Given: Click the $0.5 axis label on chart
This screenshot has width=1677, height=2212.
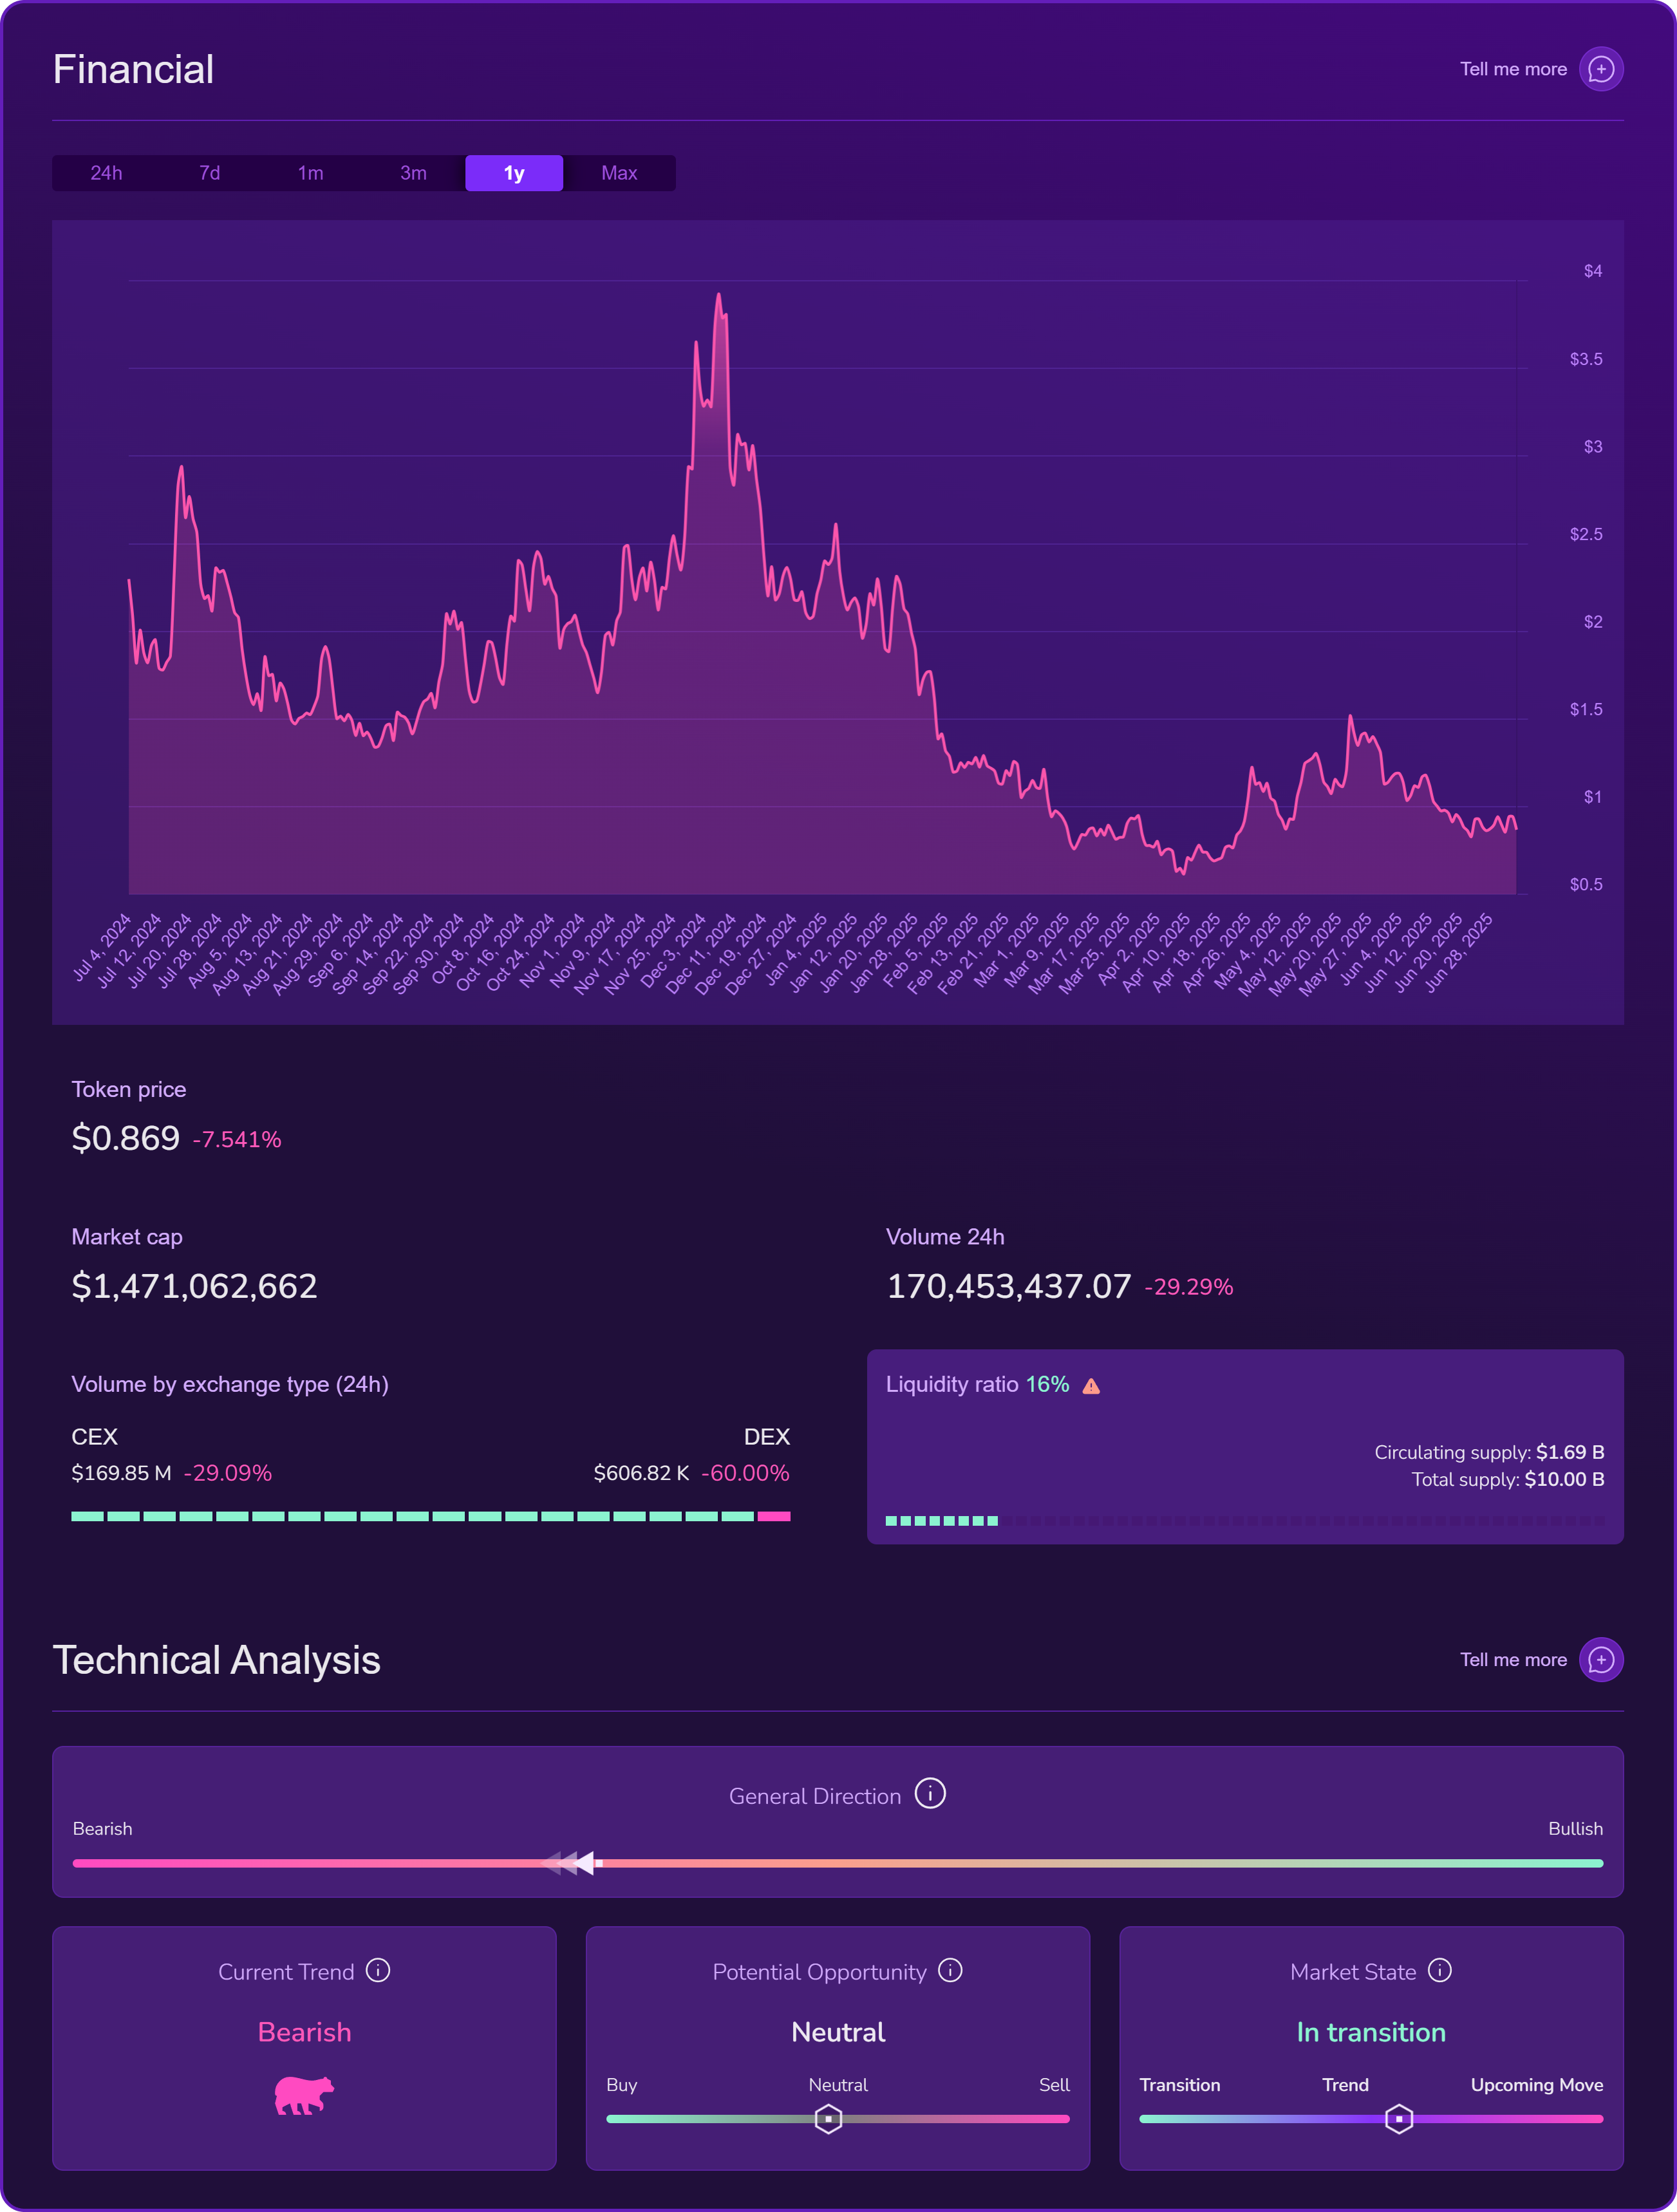Looking at the screenshot, I should (x=1585, y=884).
